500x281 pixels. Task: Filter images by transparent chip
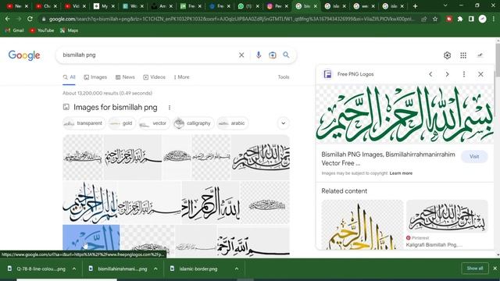click(x=84, y=123)
